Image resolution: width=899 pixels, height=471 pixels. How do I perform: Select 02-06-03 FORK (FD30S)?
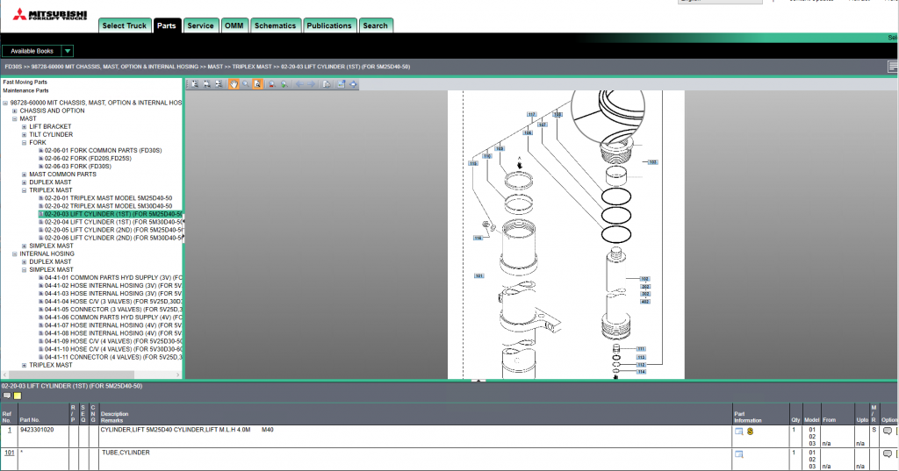pyautogui.click(x=78, y=167)
